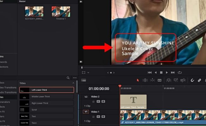Go to the previous keyframe arrow
This screenshot has width=206, height=126.
click(x=108, y=73)
